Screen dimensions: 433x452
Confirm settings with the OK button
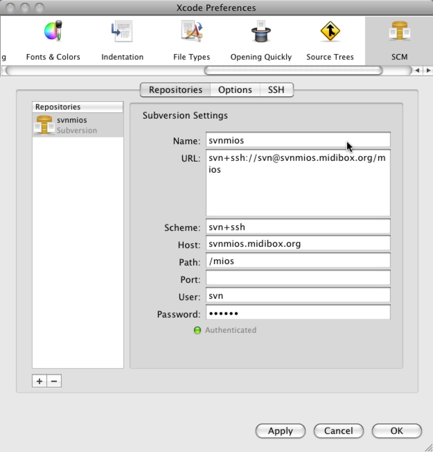click(x=397, y=431)
